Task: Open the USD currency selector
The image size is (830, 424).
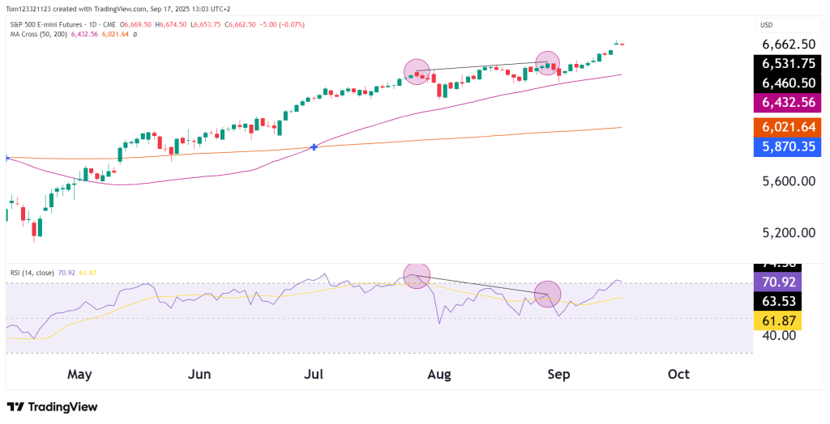Action: click(765, 25)
